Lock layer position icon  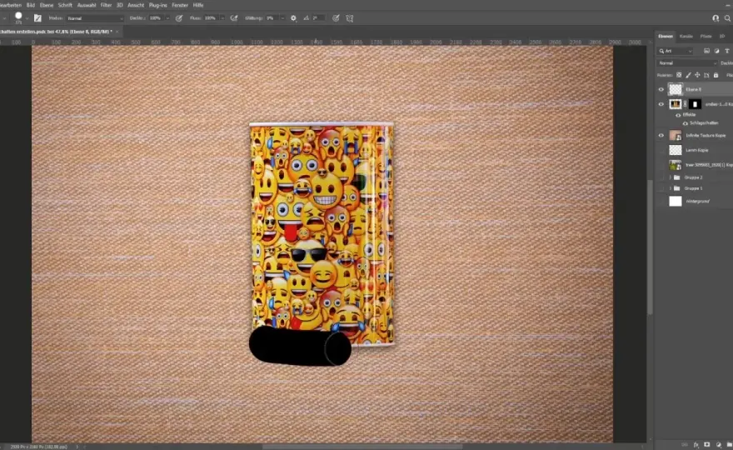tap(697, 75)
